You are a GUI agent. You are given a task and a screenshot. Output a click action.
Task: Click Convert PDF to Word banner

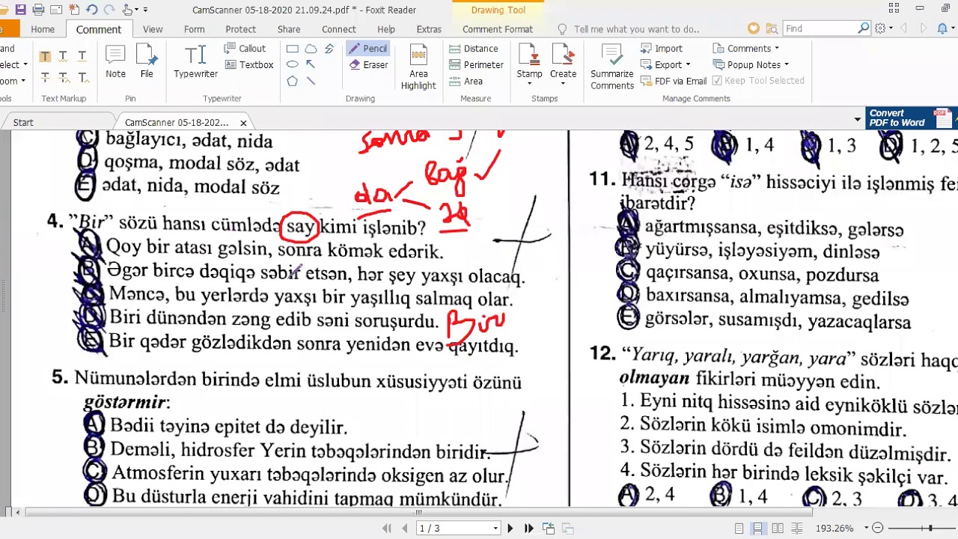click(910, 118)
